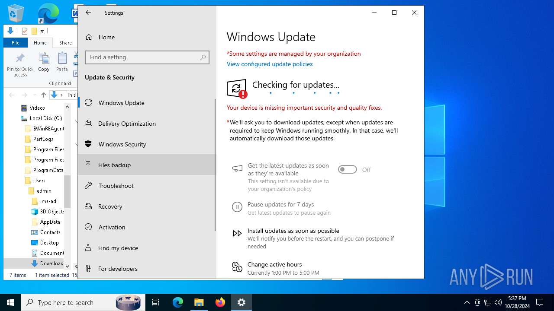Open Firefox from taskbar
The width and height of the screenshot is (554, 311).
tap(220, 302)
